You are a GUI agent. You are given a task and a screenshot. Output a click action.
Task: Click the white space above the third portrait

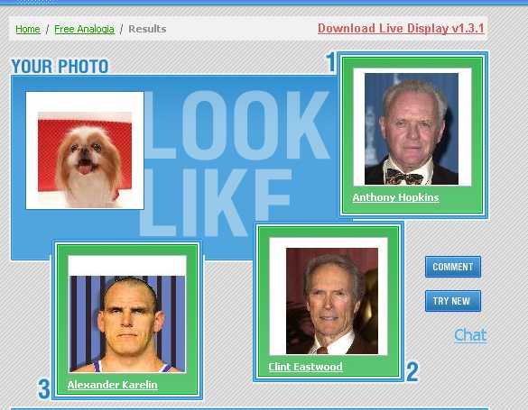point(127,266)
